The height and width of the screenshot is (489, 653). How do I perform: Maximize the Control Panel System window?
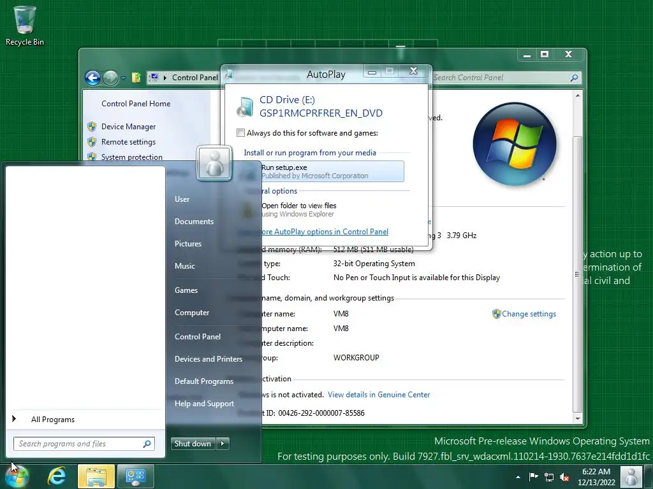(x=545, y=55)
